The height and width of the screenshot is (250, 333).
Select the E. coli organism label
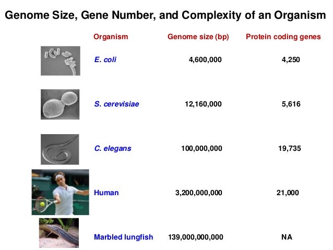point(105,59)
